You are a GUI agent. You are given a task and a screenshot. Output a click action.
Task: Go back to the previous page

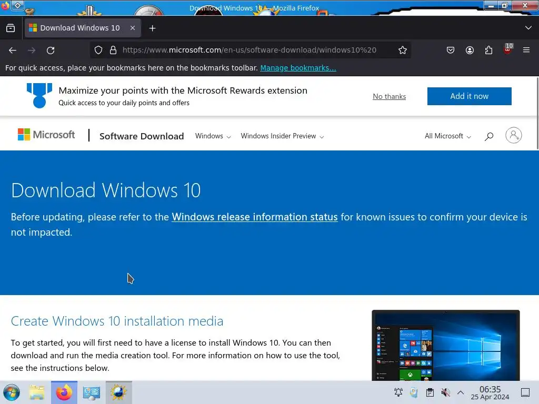pos(13,50)
